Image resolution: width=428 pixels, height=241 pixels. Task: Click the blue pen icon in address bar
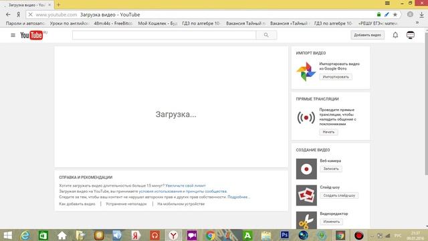point(387,15)
